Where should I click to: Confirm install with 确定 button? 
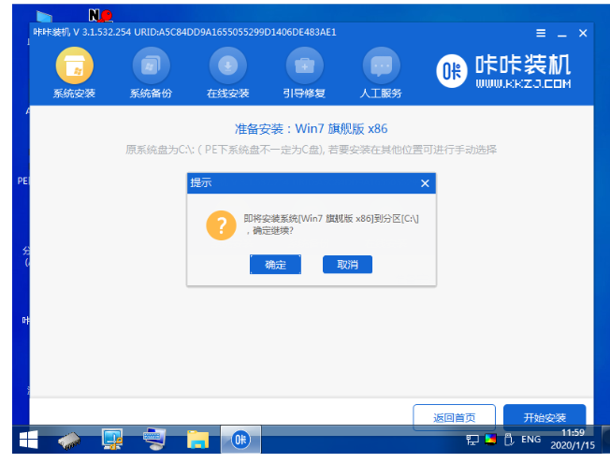click(275, 265)
